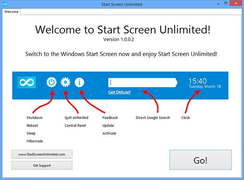This screenshot has height=180, width=244.
Task: Open the gear settings icon
Action: (65, 82)
